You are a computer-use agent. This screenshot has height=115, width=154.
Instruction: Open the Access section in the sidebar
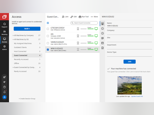click(x=4, y=40)
